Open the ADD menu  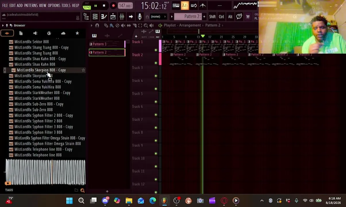(x=20, y=5)
